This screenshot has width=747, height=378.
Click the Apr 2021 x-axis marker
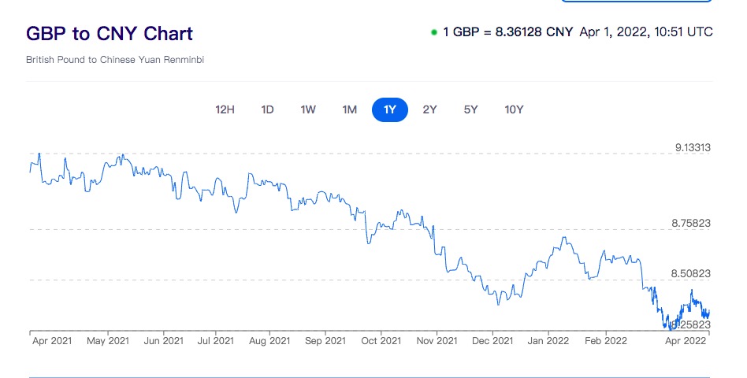click(x=53, y=341)
